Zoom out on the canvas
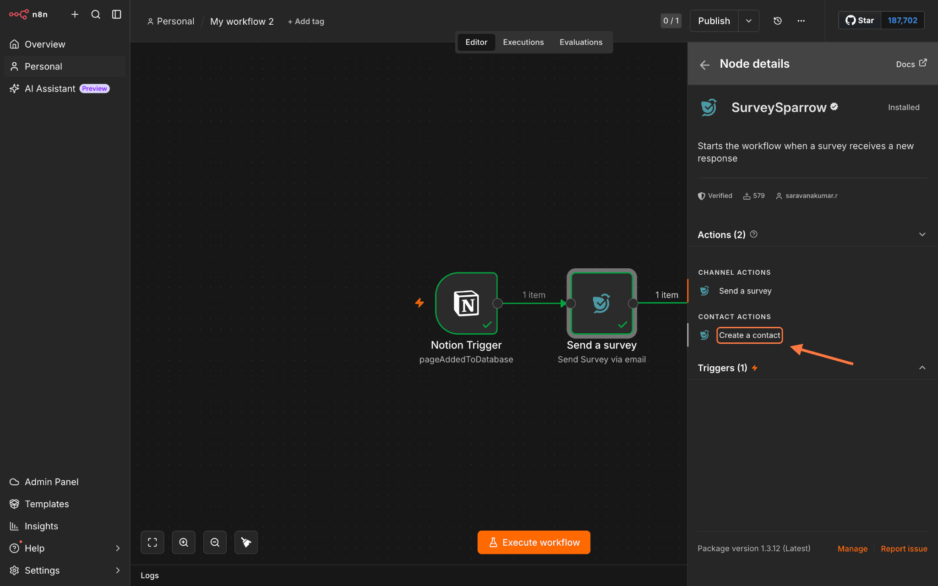The height and width of the screenshot is (586, 938). point(215,543)
